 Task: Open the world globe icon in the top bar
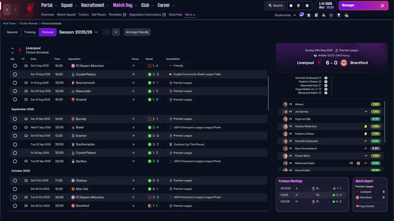point(299,6)
